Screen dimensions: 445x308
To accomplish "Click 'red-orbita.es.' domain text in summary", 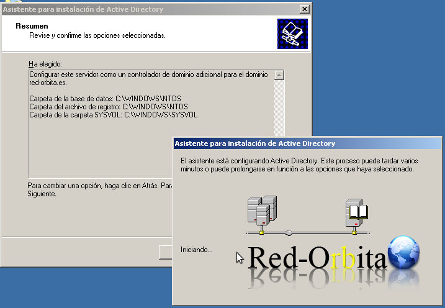I will point(48,83).
